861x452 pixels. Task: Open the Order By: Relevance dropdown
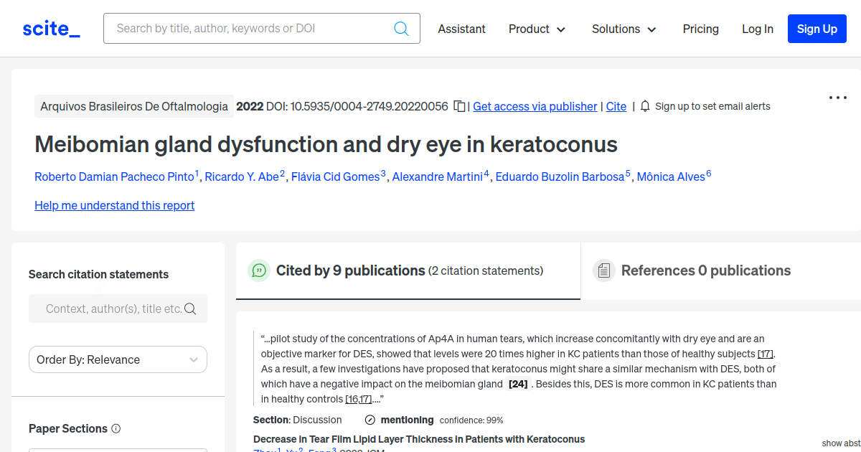click(x=118, y=359)
